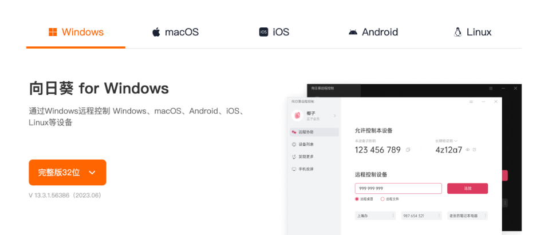The image size is (536, 235).
Task: Click the 允许控制本设备 heading
Action: (x=373, y=130)
